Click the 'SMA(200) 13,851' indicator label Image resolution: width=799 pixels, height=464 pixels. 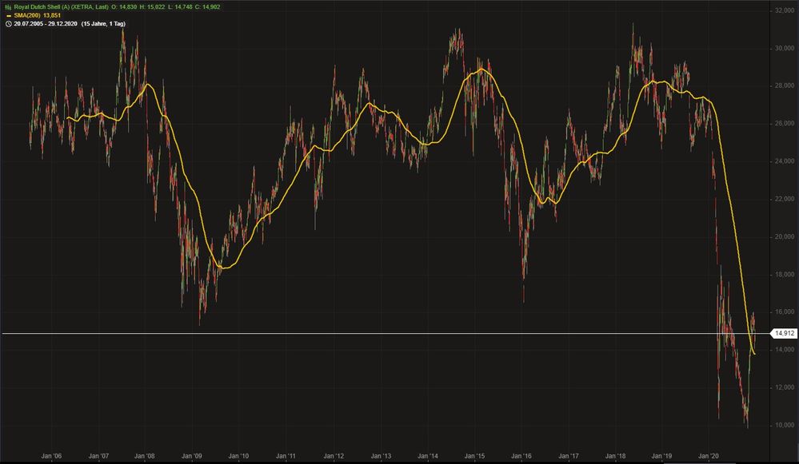point(38,15)
